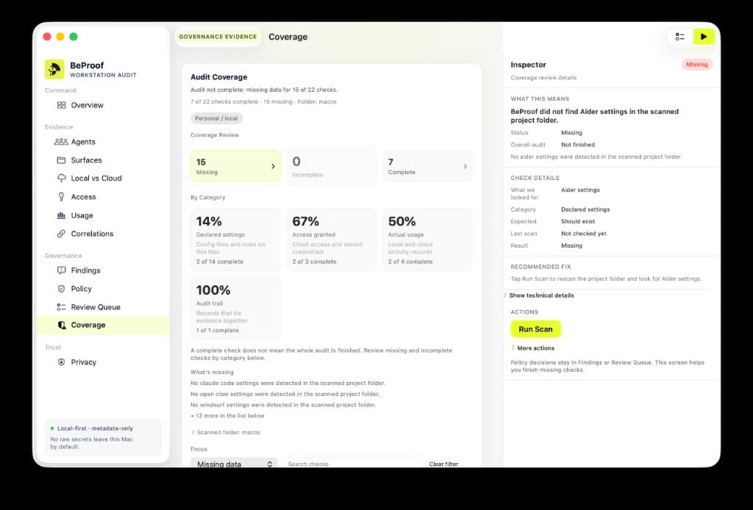Expand More actions in Inspector
The width and height of the screenshot is (753, 510).
point(532,348)
